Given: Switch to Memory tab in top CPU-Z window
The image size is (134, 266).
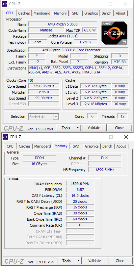Looking at the screenshot, I should [60, 13].
